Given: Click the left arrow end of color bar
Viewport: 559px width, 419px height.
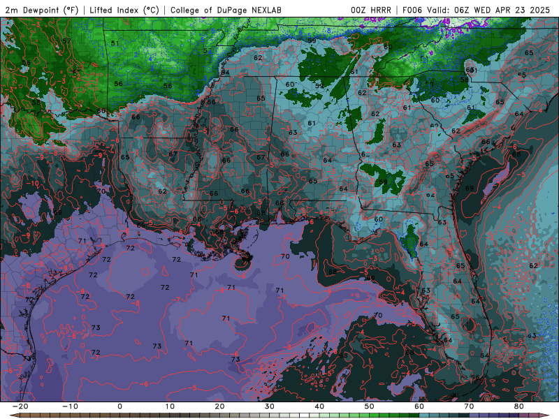Looking at the screenshot, I should [14, 416].
